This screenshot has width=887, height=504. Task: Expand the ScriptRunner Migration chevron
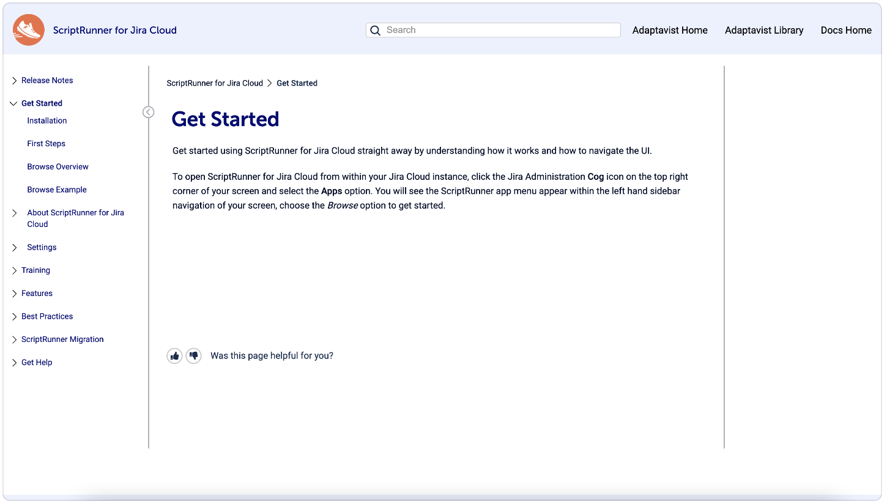point(15,339)
